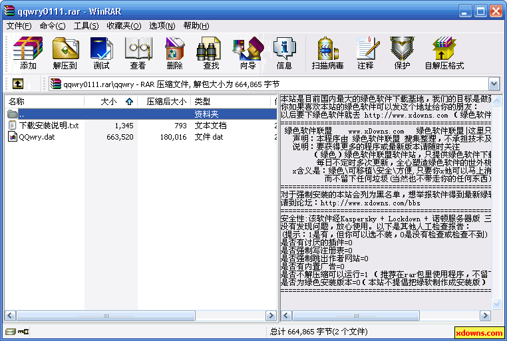Click the WinRAR title bar app icon
Viewport: 507px width, 341px height.
pyautogui.click(x=9, y=11)
